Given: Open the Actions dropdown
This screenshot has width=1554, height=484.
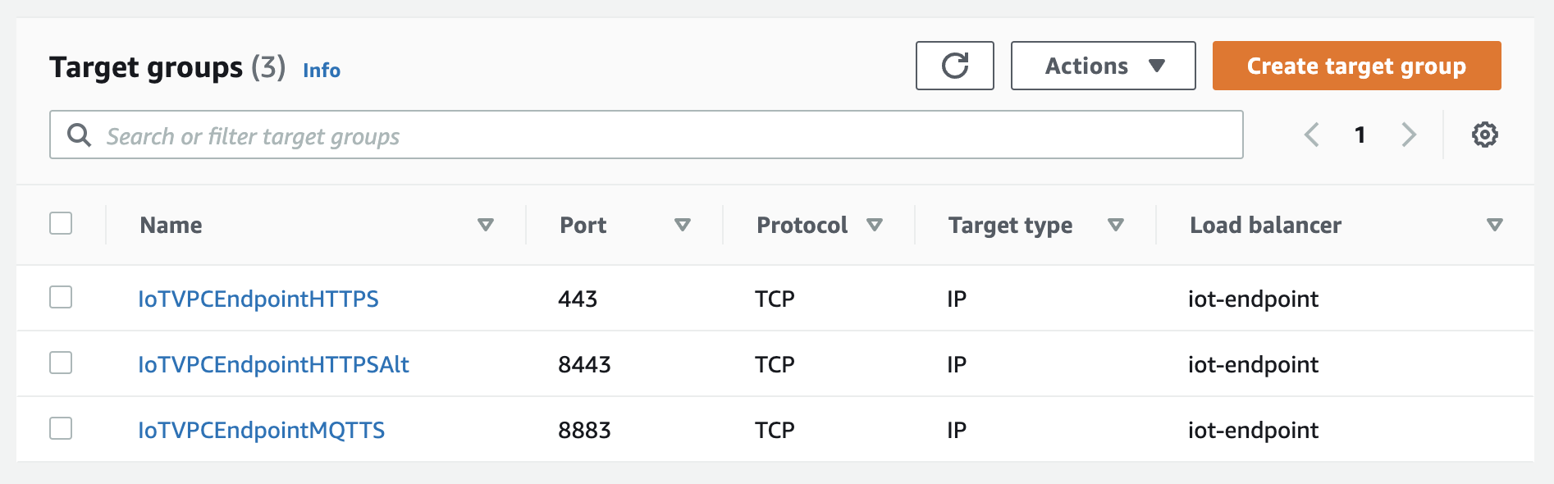Looking at the screenshot, I should coord(1103,66).
